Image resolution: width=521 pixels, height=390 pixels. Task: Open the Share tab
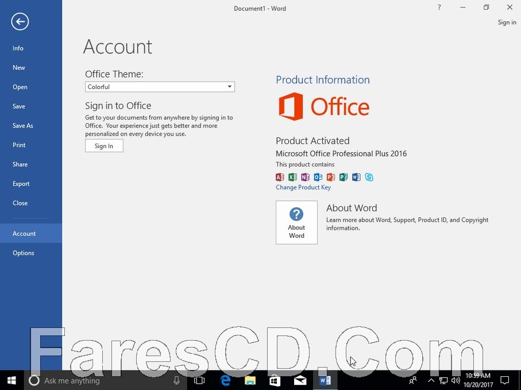31,164
